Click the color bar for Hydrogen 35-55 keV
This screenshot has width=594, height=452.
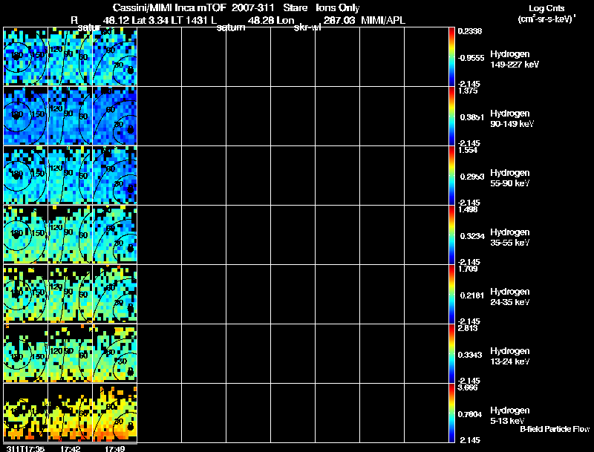tap(452, 235)
